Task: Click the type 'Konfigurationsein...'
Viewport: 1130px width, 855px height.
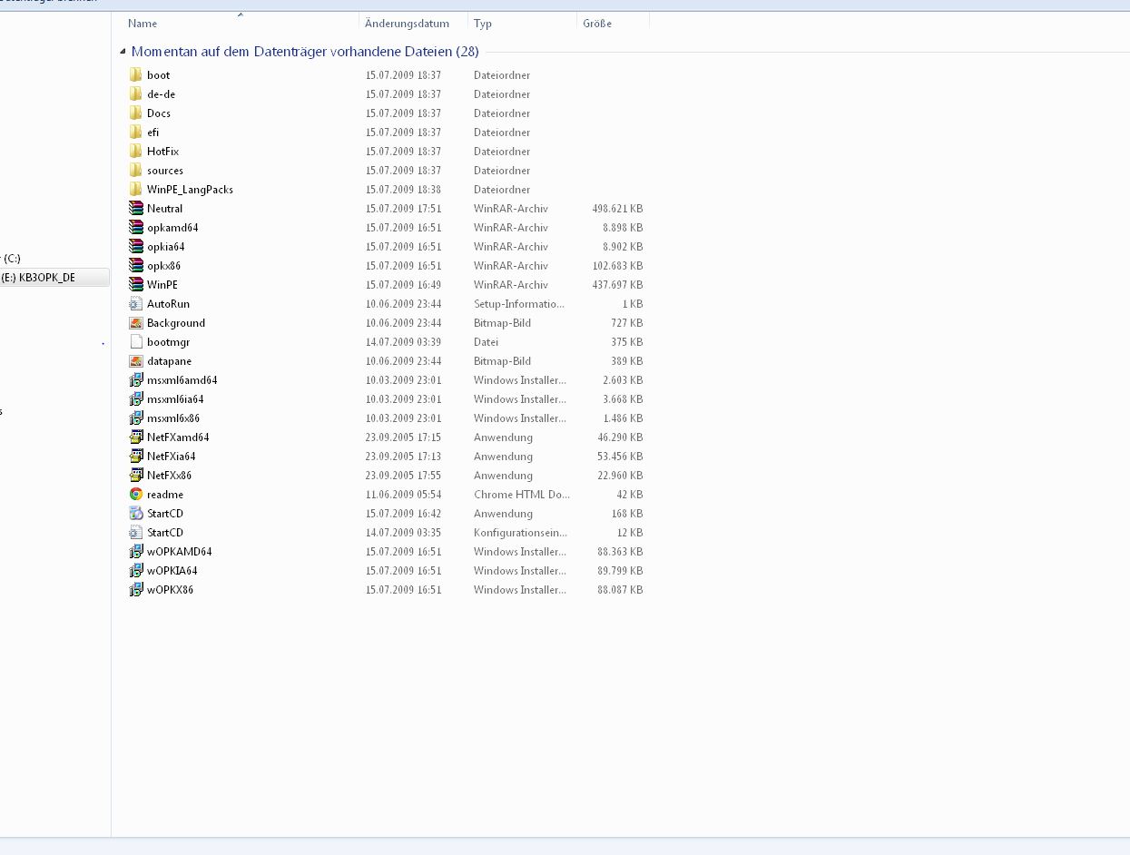Action: click(520, 533)
